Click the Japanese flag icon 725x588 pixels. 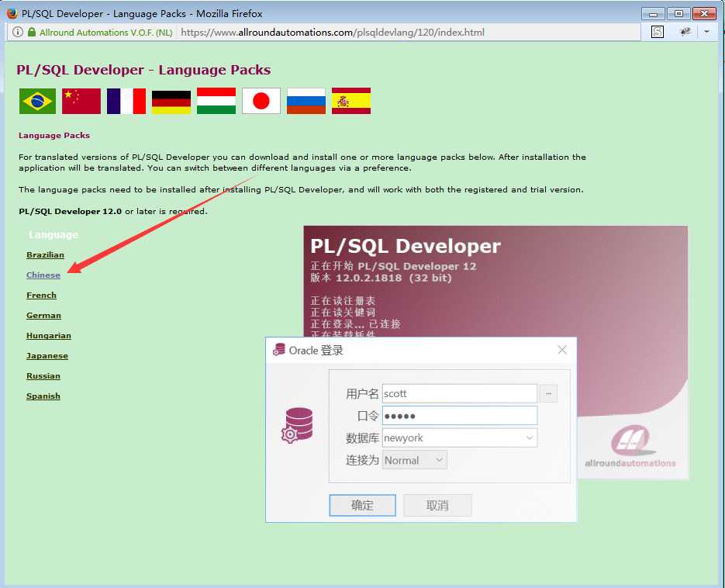point(261,101)
